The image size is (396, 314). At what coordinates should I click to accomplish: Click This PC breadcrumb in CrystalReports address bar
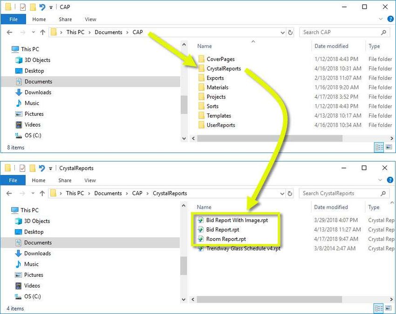(x=75, y=194)
